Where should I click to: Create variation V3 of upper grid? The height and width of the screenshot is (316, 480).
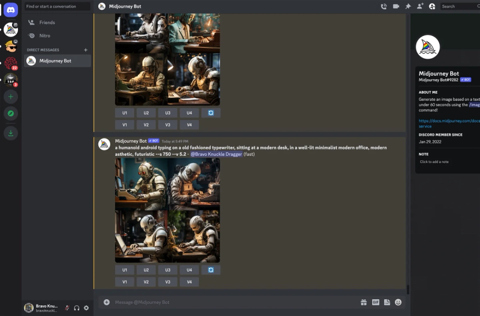click(168, 125)
